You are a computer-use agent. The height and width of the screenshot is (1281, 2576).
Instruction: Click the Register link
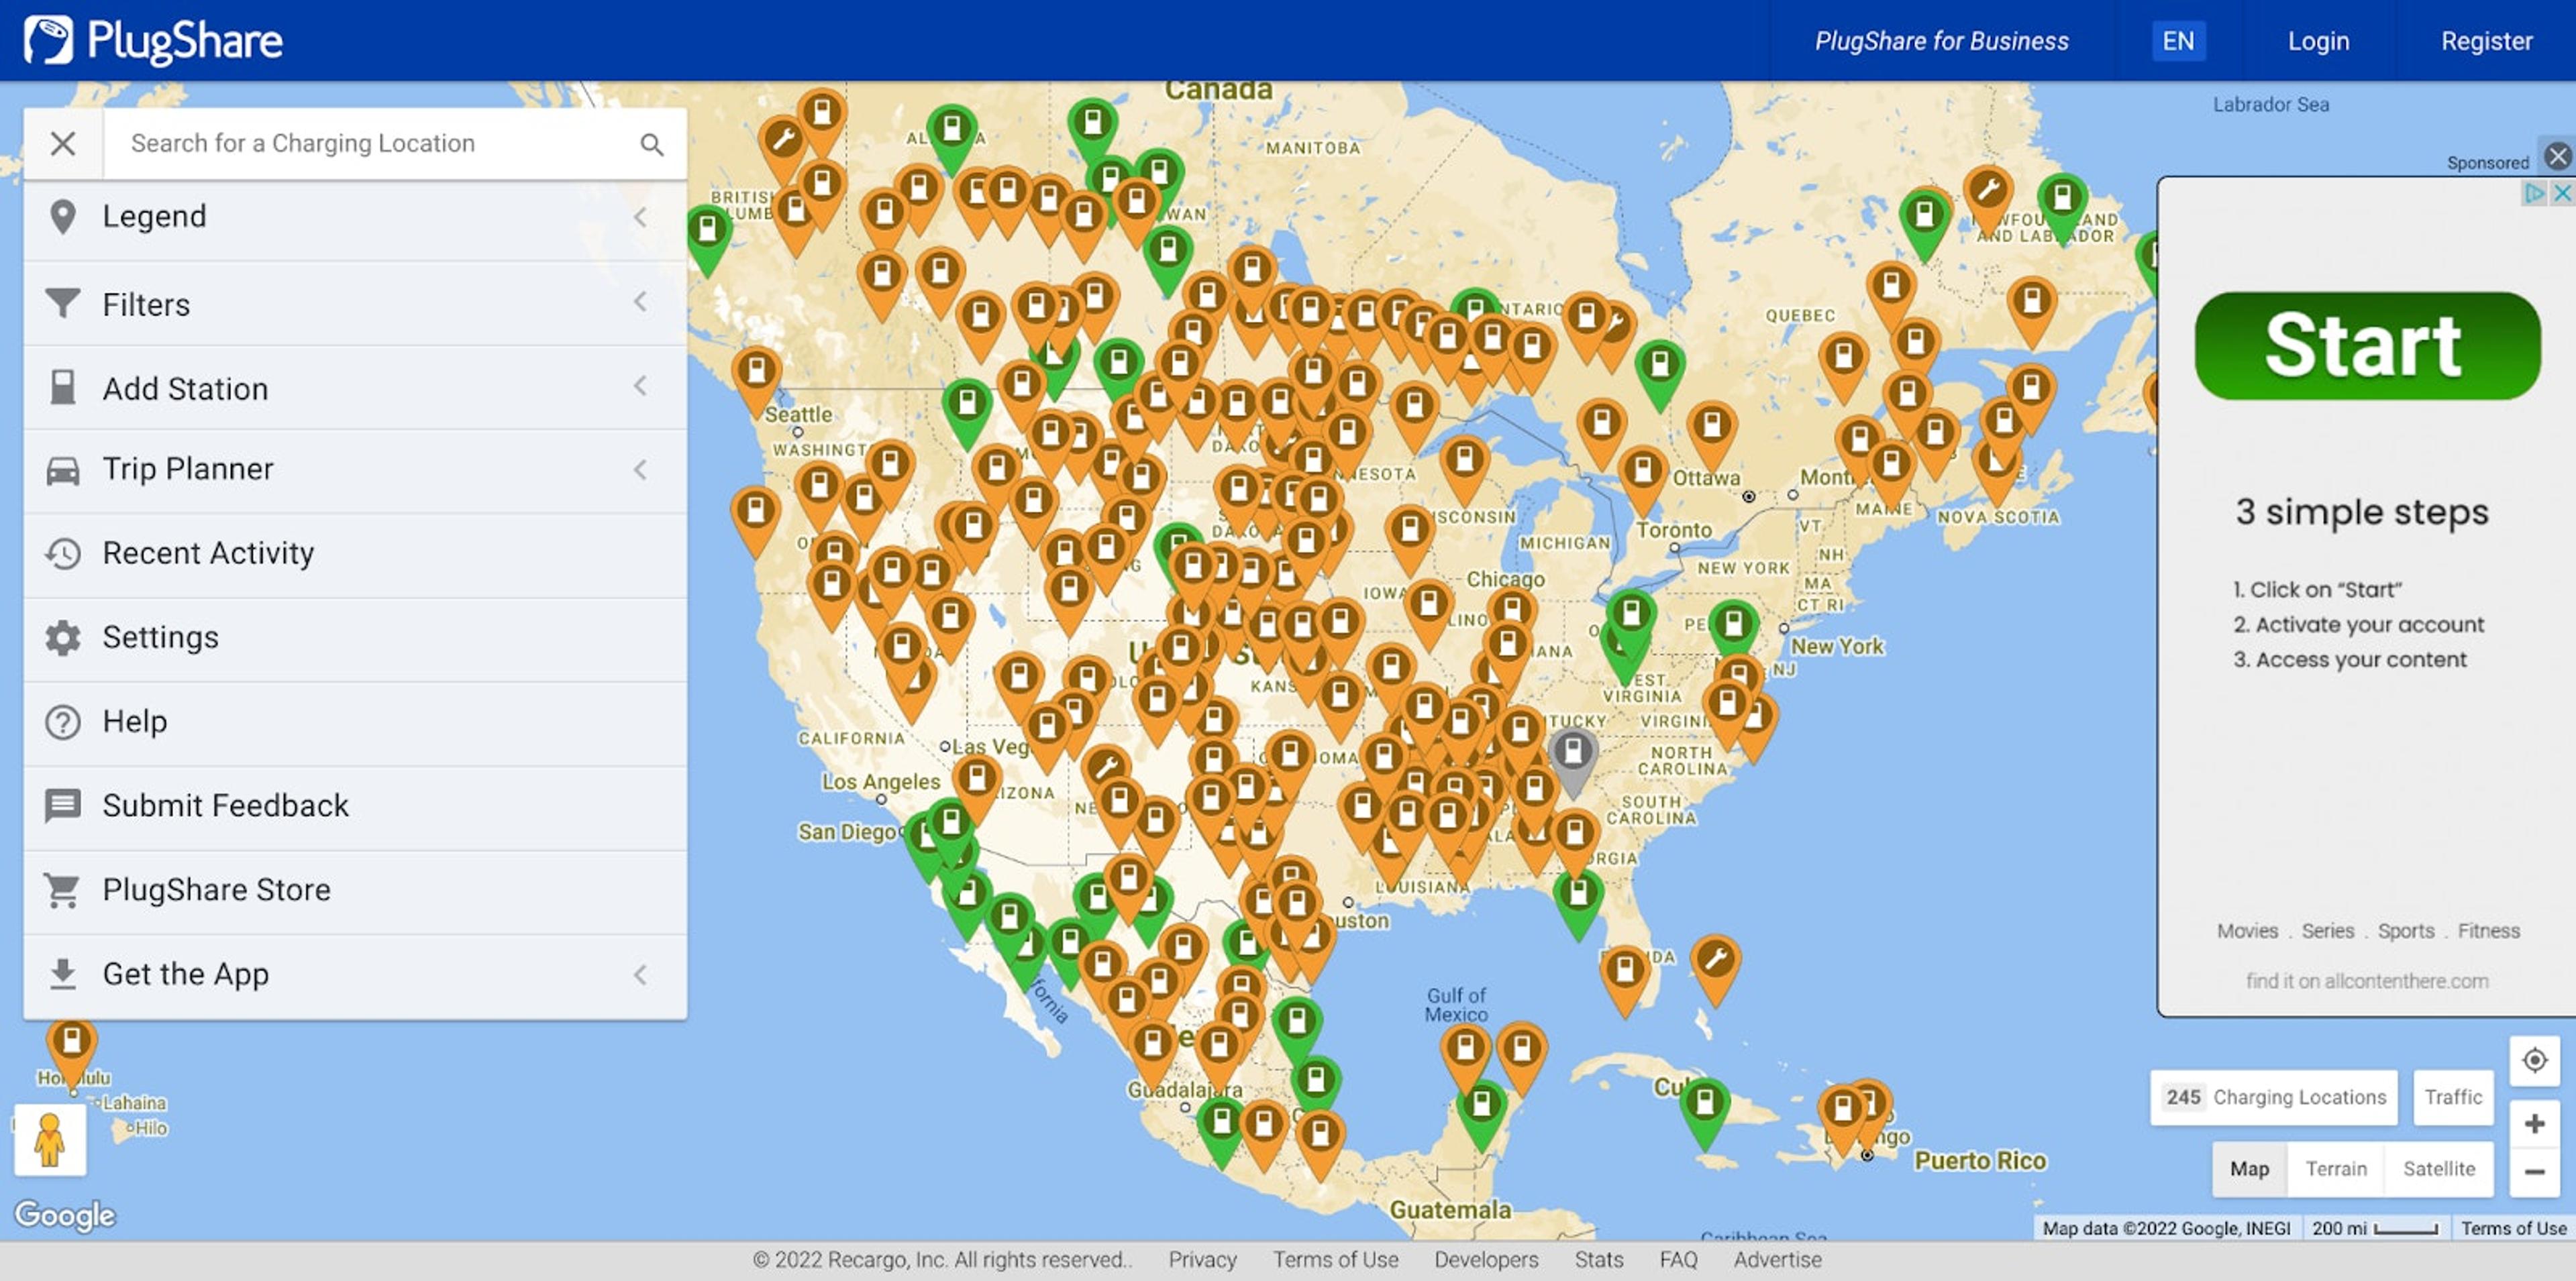point(2486,41)
